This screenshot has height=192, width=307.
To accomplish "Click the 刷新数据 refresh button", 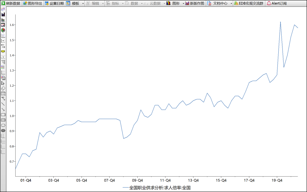I will 11,3.
